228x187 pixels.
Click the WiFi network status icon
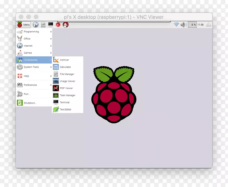click(x=176, y=25)
